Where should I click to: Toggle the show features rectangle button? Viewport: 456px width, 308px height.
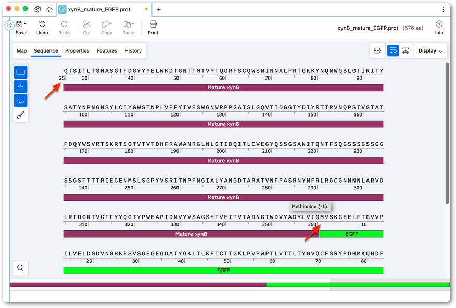[x=21, y=72]
